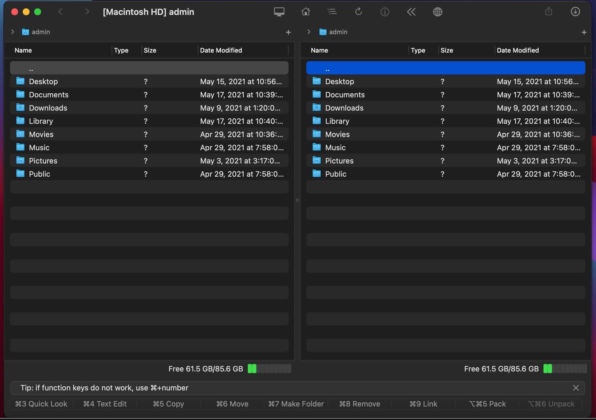Image resolution: width=596 pixels, height=420 pixels.
Task: Select Downloads folder in left panel
Action: tap(149, 108)
